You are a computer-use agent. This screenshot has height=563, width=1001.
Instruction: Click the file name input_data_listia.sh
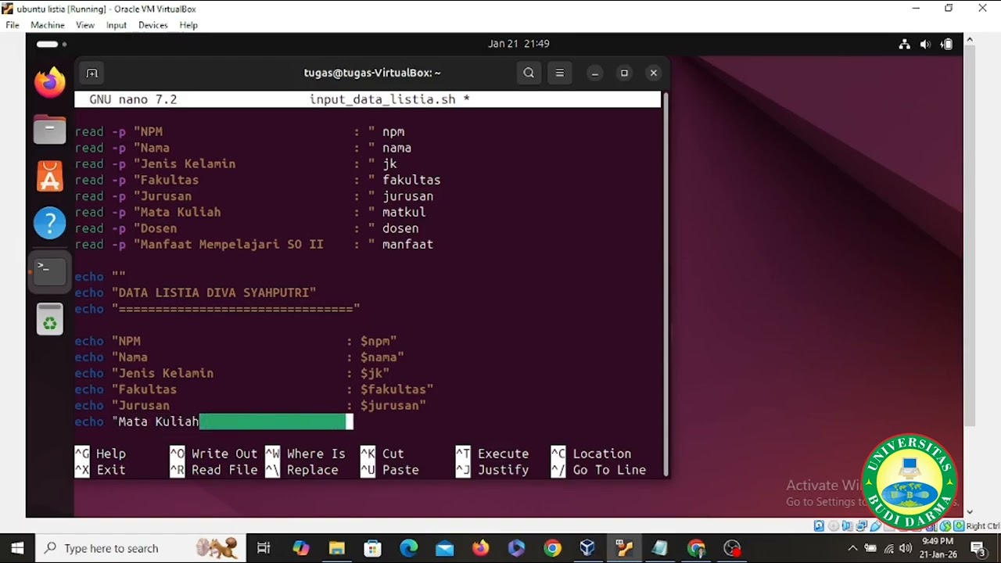point(382,99)
